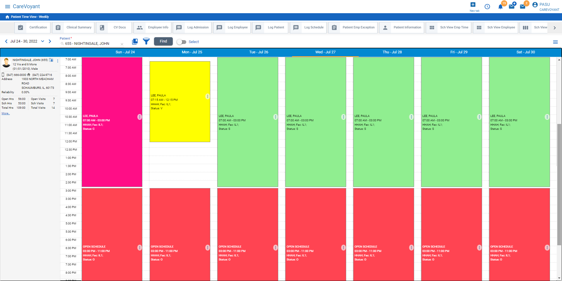Open the right-side hamburger options menu
The width and height of the screenshot is (562, 281).
coord(555,42)
